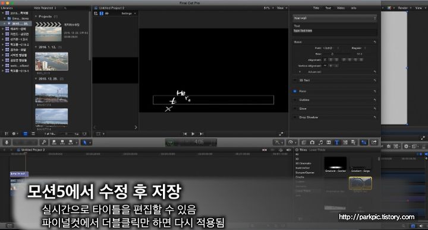Open Render menu in Motion window

[x=404, y=8]
